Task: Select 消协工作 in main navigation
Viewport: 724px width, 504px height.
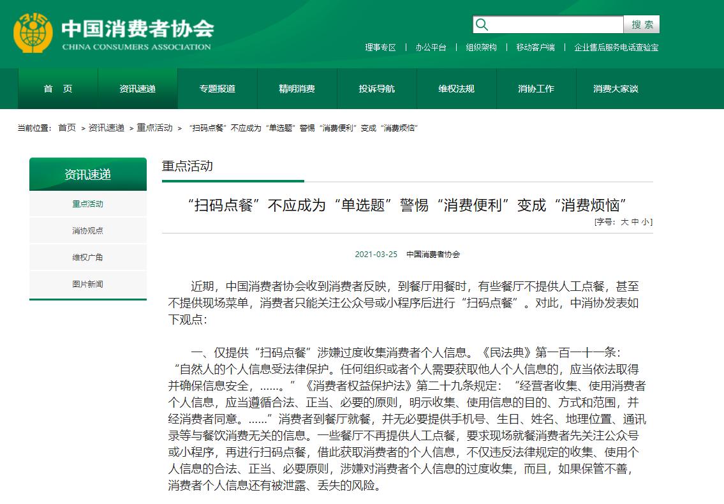Action: pyautogui.click(x=536, y=89)
